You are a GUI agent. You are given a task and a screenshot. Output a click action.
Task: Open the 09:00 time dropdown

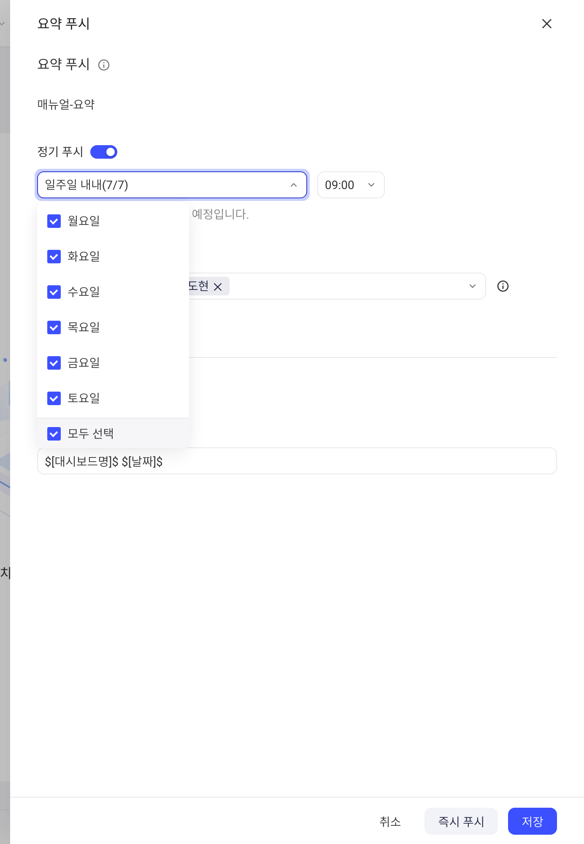click(351, 185)
